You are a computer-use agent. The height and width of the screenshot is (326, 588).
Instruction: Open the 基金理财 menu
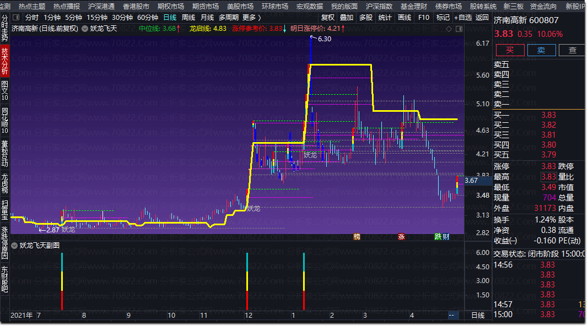[x=414, y=7]
